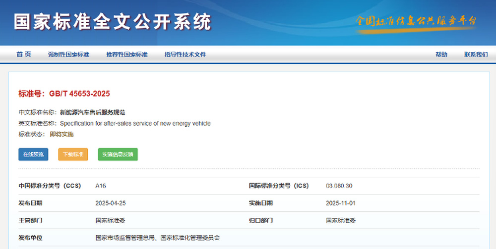Open the 推荐性国家标准 menu item
This screenshot has width=496, height=249.
click(x=127, y=54)
